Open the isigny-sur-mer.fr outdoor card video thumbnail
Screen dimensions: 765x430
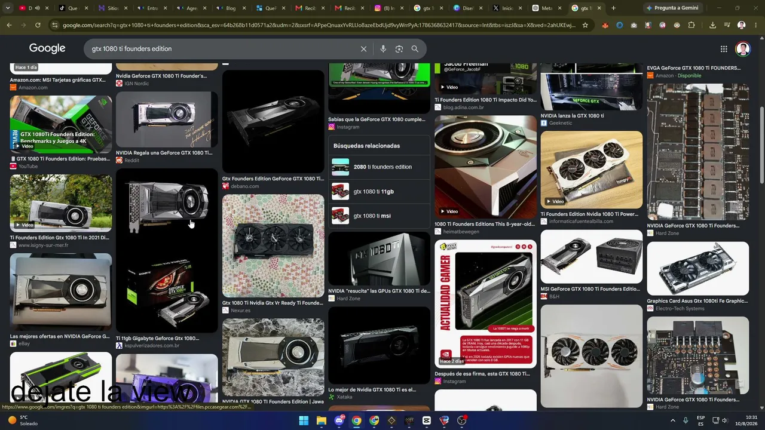(60, 203)
